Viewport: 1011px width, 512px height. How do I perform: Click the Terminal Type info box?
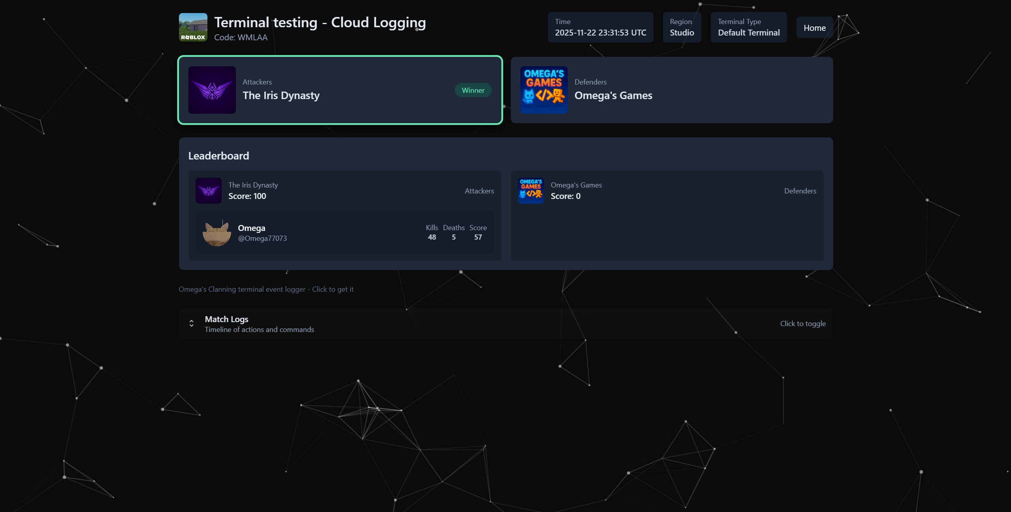pos(748,27)
